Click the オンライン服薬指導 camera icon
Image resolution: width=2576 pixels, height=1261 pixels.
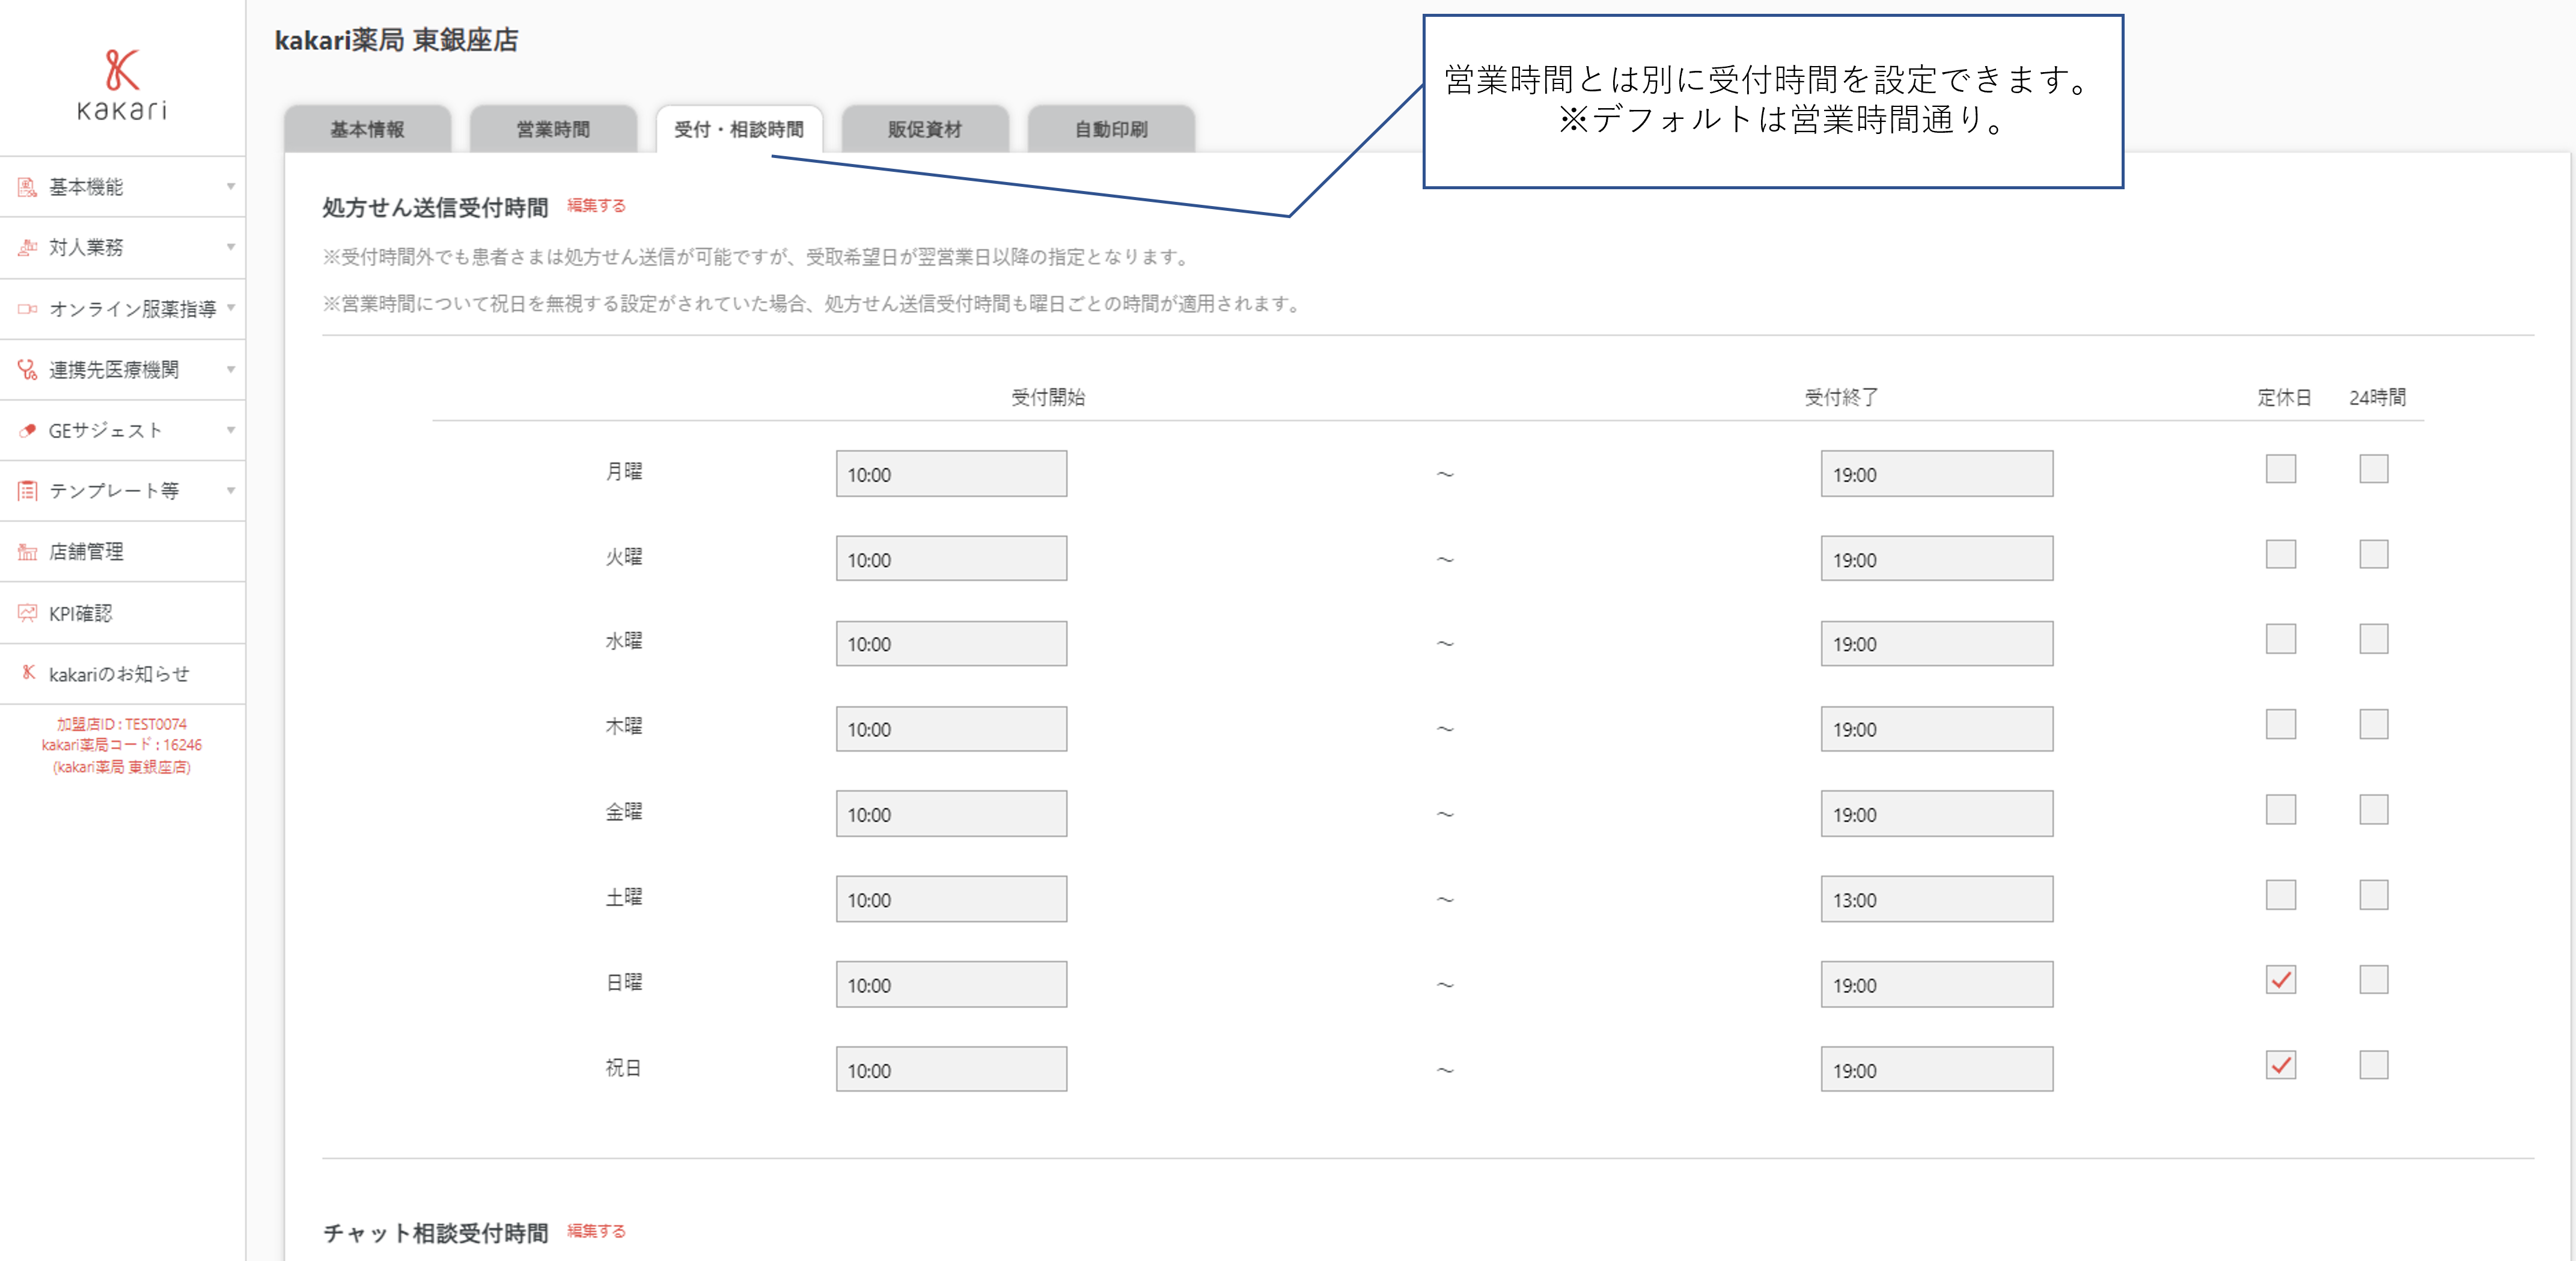point(27,309)
